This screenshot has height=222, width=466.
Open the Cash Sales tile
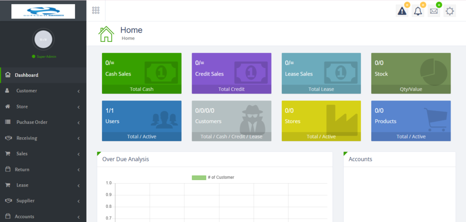pyautogui.click(x=141, y=73)
